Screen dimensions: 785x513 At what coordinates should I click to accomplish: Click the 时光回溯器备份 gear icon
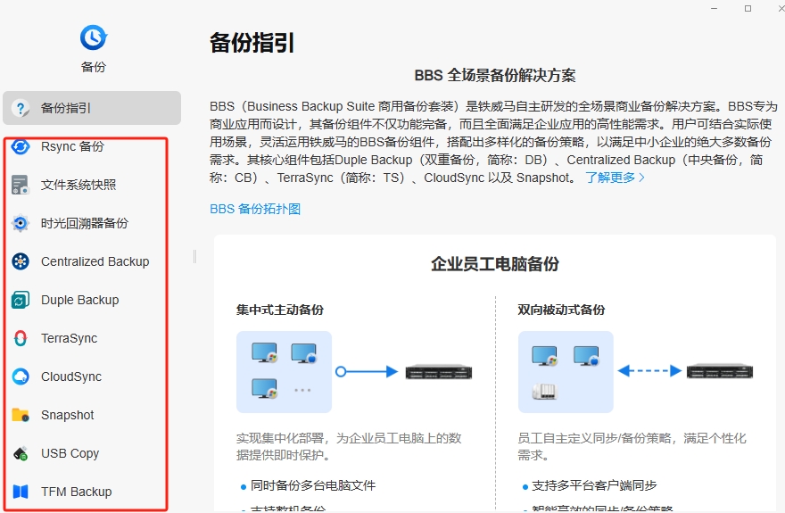[21, 223]
